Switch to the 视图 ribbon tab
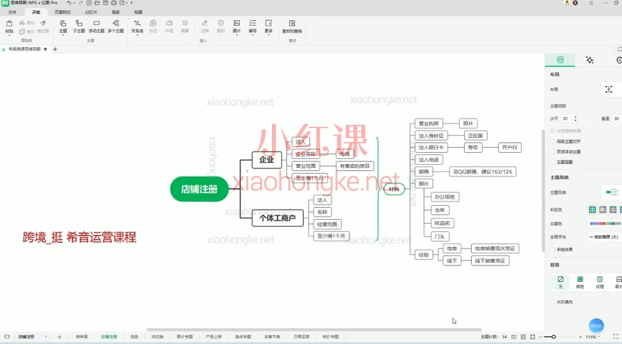Image resolution: width=622 pixels, height=344 pixels. tap(138, 12)
